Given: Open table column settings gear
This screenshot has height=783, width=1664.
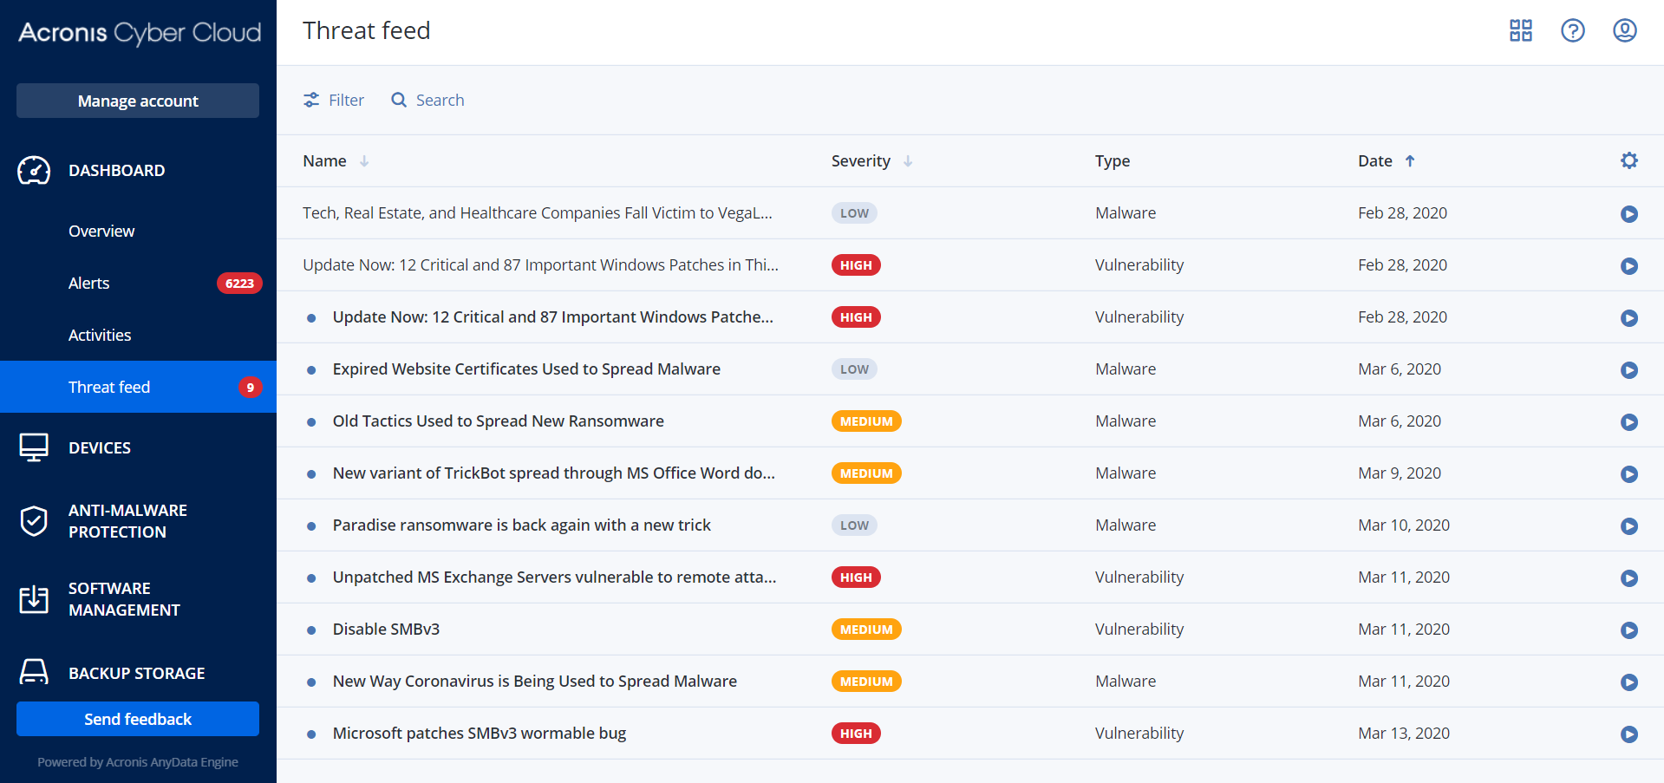Looking at the screenshot, I should (1629, 160).
